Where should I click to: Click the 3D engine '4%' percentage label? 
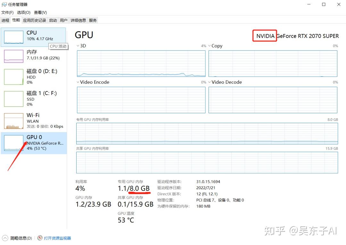tap(203, 46)
